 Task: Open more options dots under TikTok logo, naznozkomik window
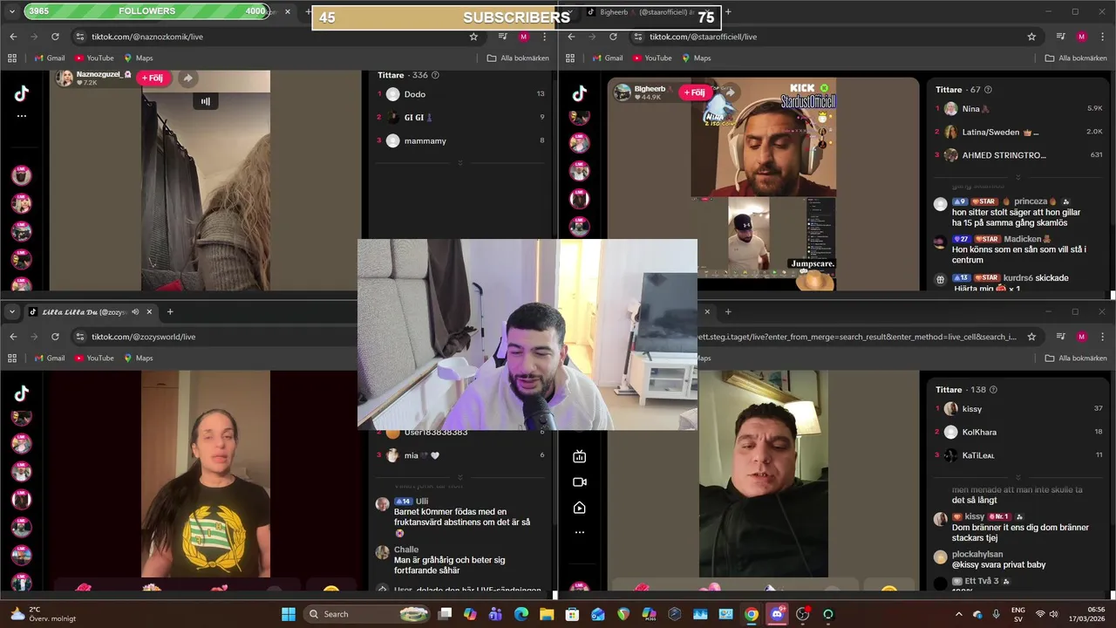pyautogui.click(x=22, y=116)
